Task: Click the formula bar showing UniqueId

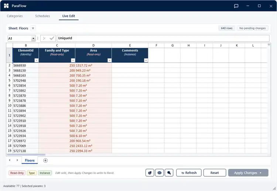Action: (x=163, y=38)
